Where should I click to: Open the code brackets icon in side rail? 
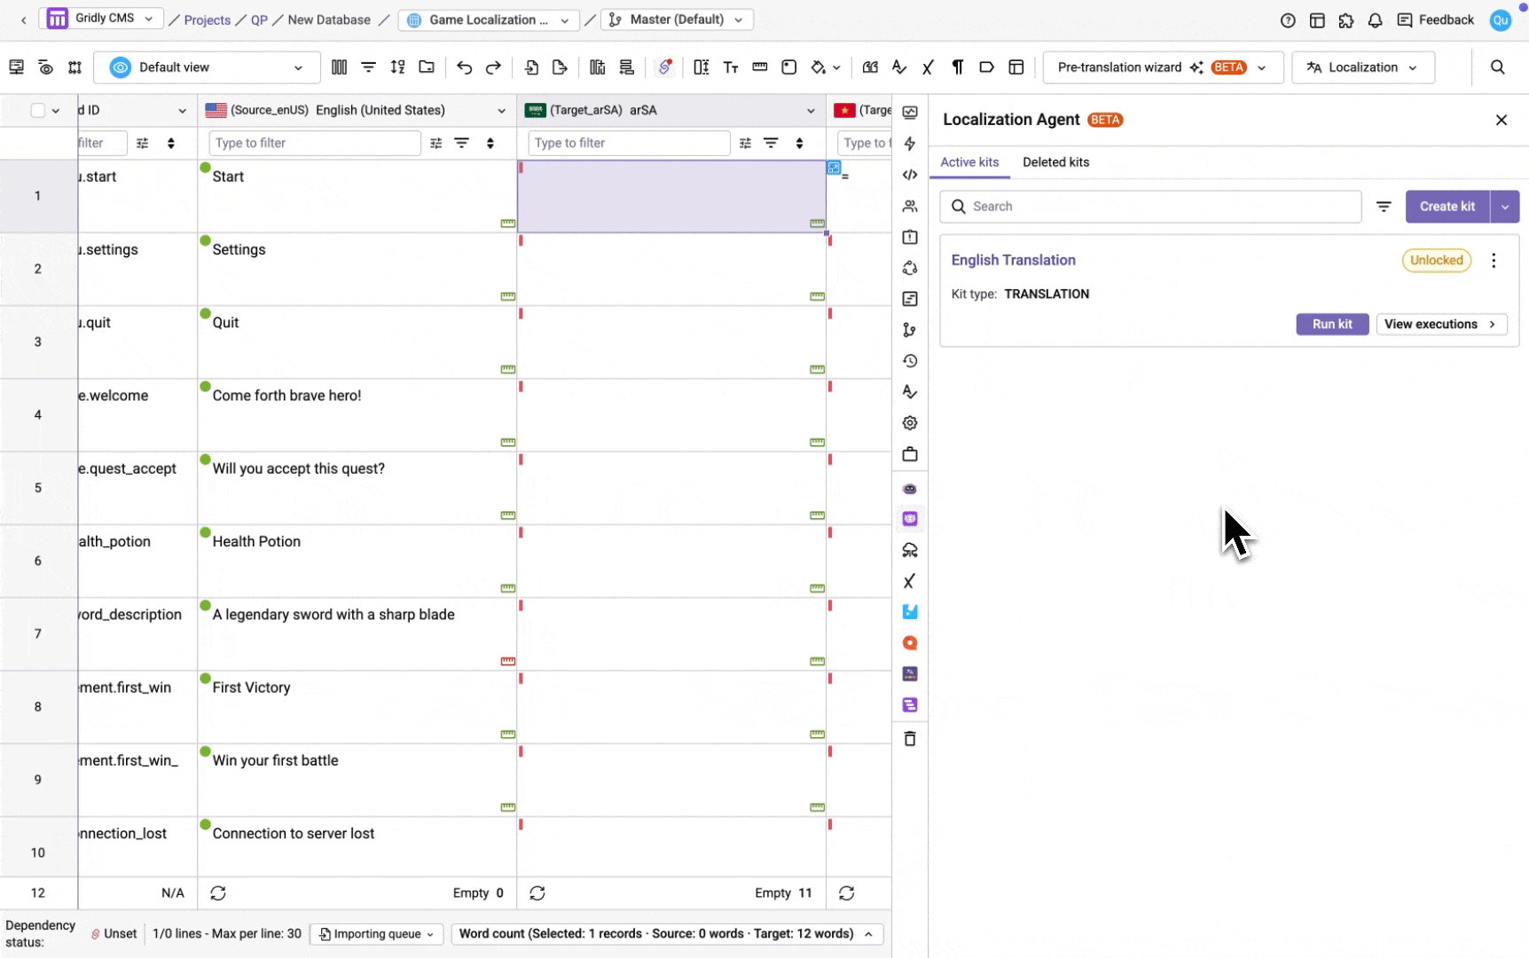[910, 175]
